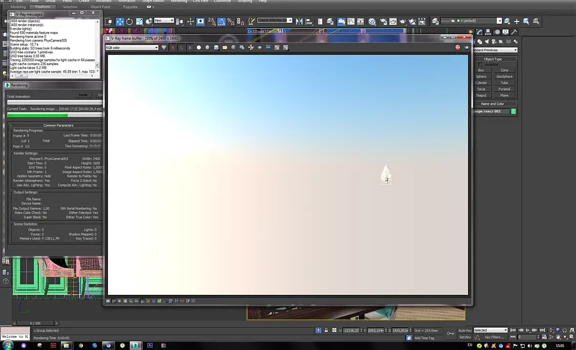
Task: Select the Move tool in main toolbar
Action: point(120,21)
